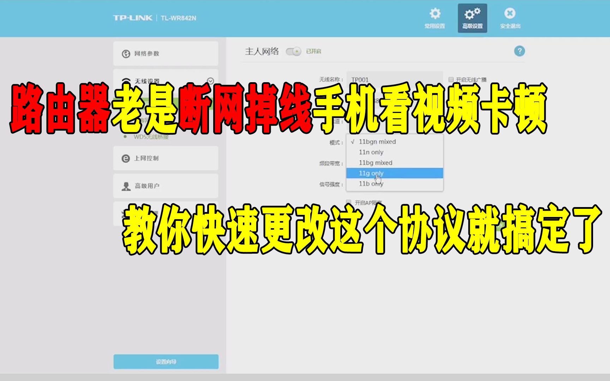The height and width of the screenshot is (381, 610).
Task: Select the 11g only mode option
Action: (x=394, y=173)
